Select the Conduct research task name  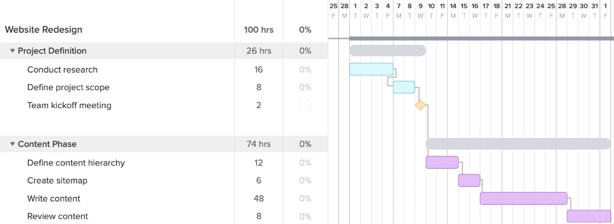(62, 69)
